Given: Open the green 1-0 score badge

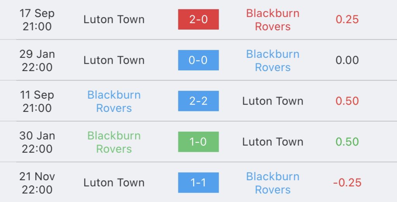Looking at the screenshot, I should pos(198,142).
